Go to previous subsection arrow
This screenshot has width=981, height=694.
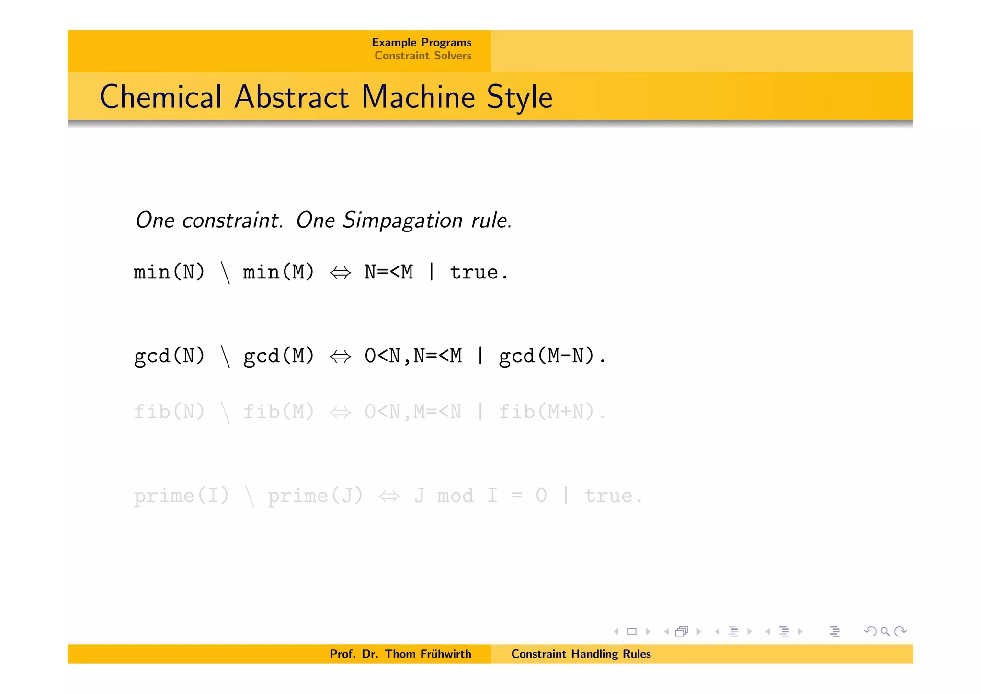[717, 632]
